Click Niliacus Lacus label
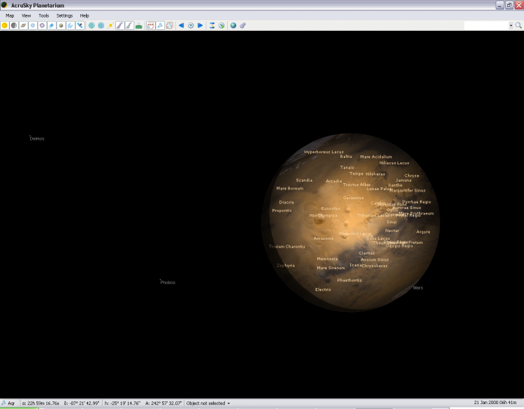The width and height of the screenshot is (524, 409). [394, 163]
